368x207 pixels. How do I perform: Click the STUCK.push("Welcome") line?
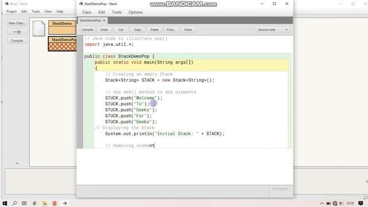[x=133, y=98]
